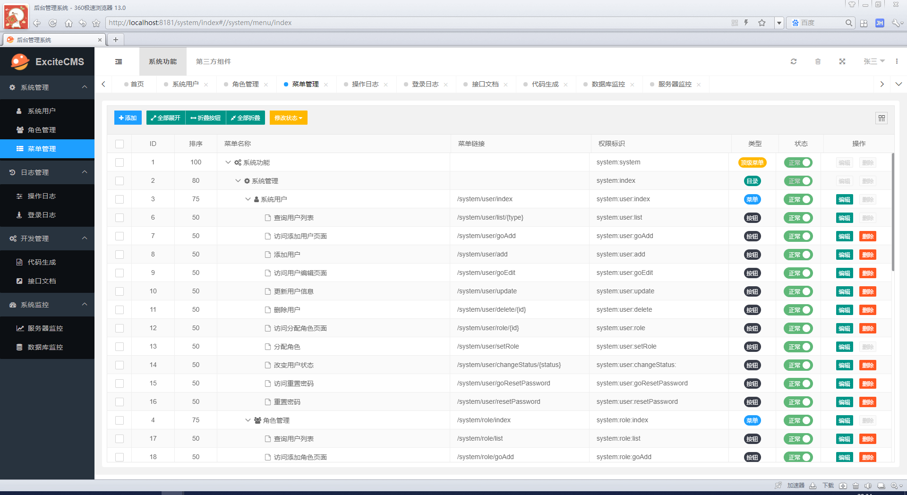Viewport: 907px width, 495px height.
Task: Click the refresh tabs icon
Action: [x=794, y=61]
